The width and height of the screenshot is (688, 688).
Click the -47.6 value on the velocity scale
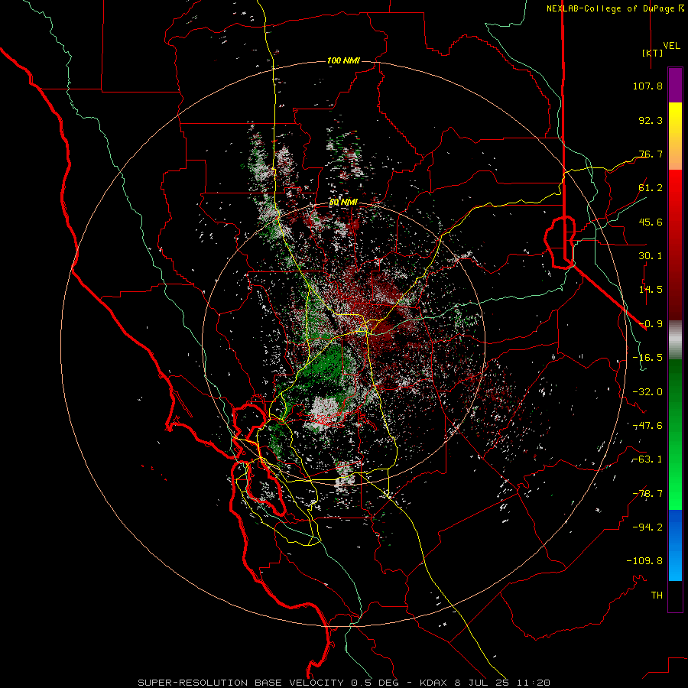point(647,426)
